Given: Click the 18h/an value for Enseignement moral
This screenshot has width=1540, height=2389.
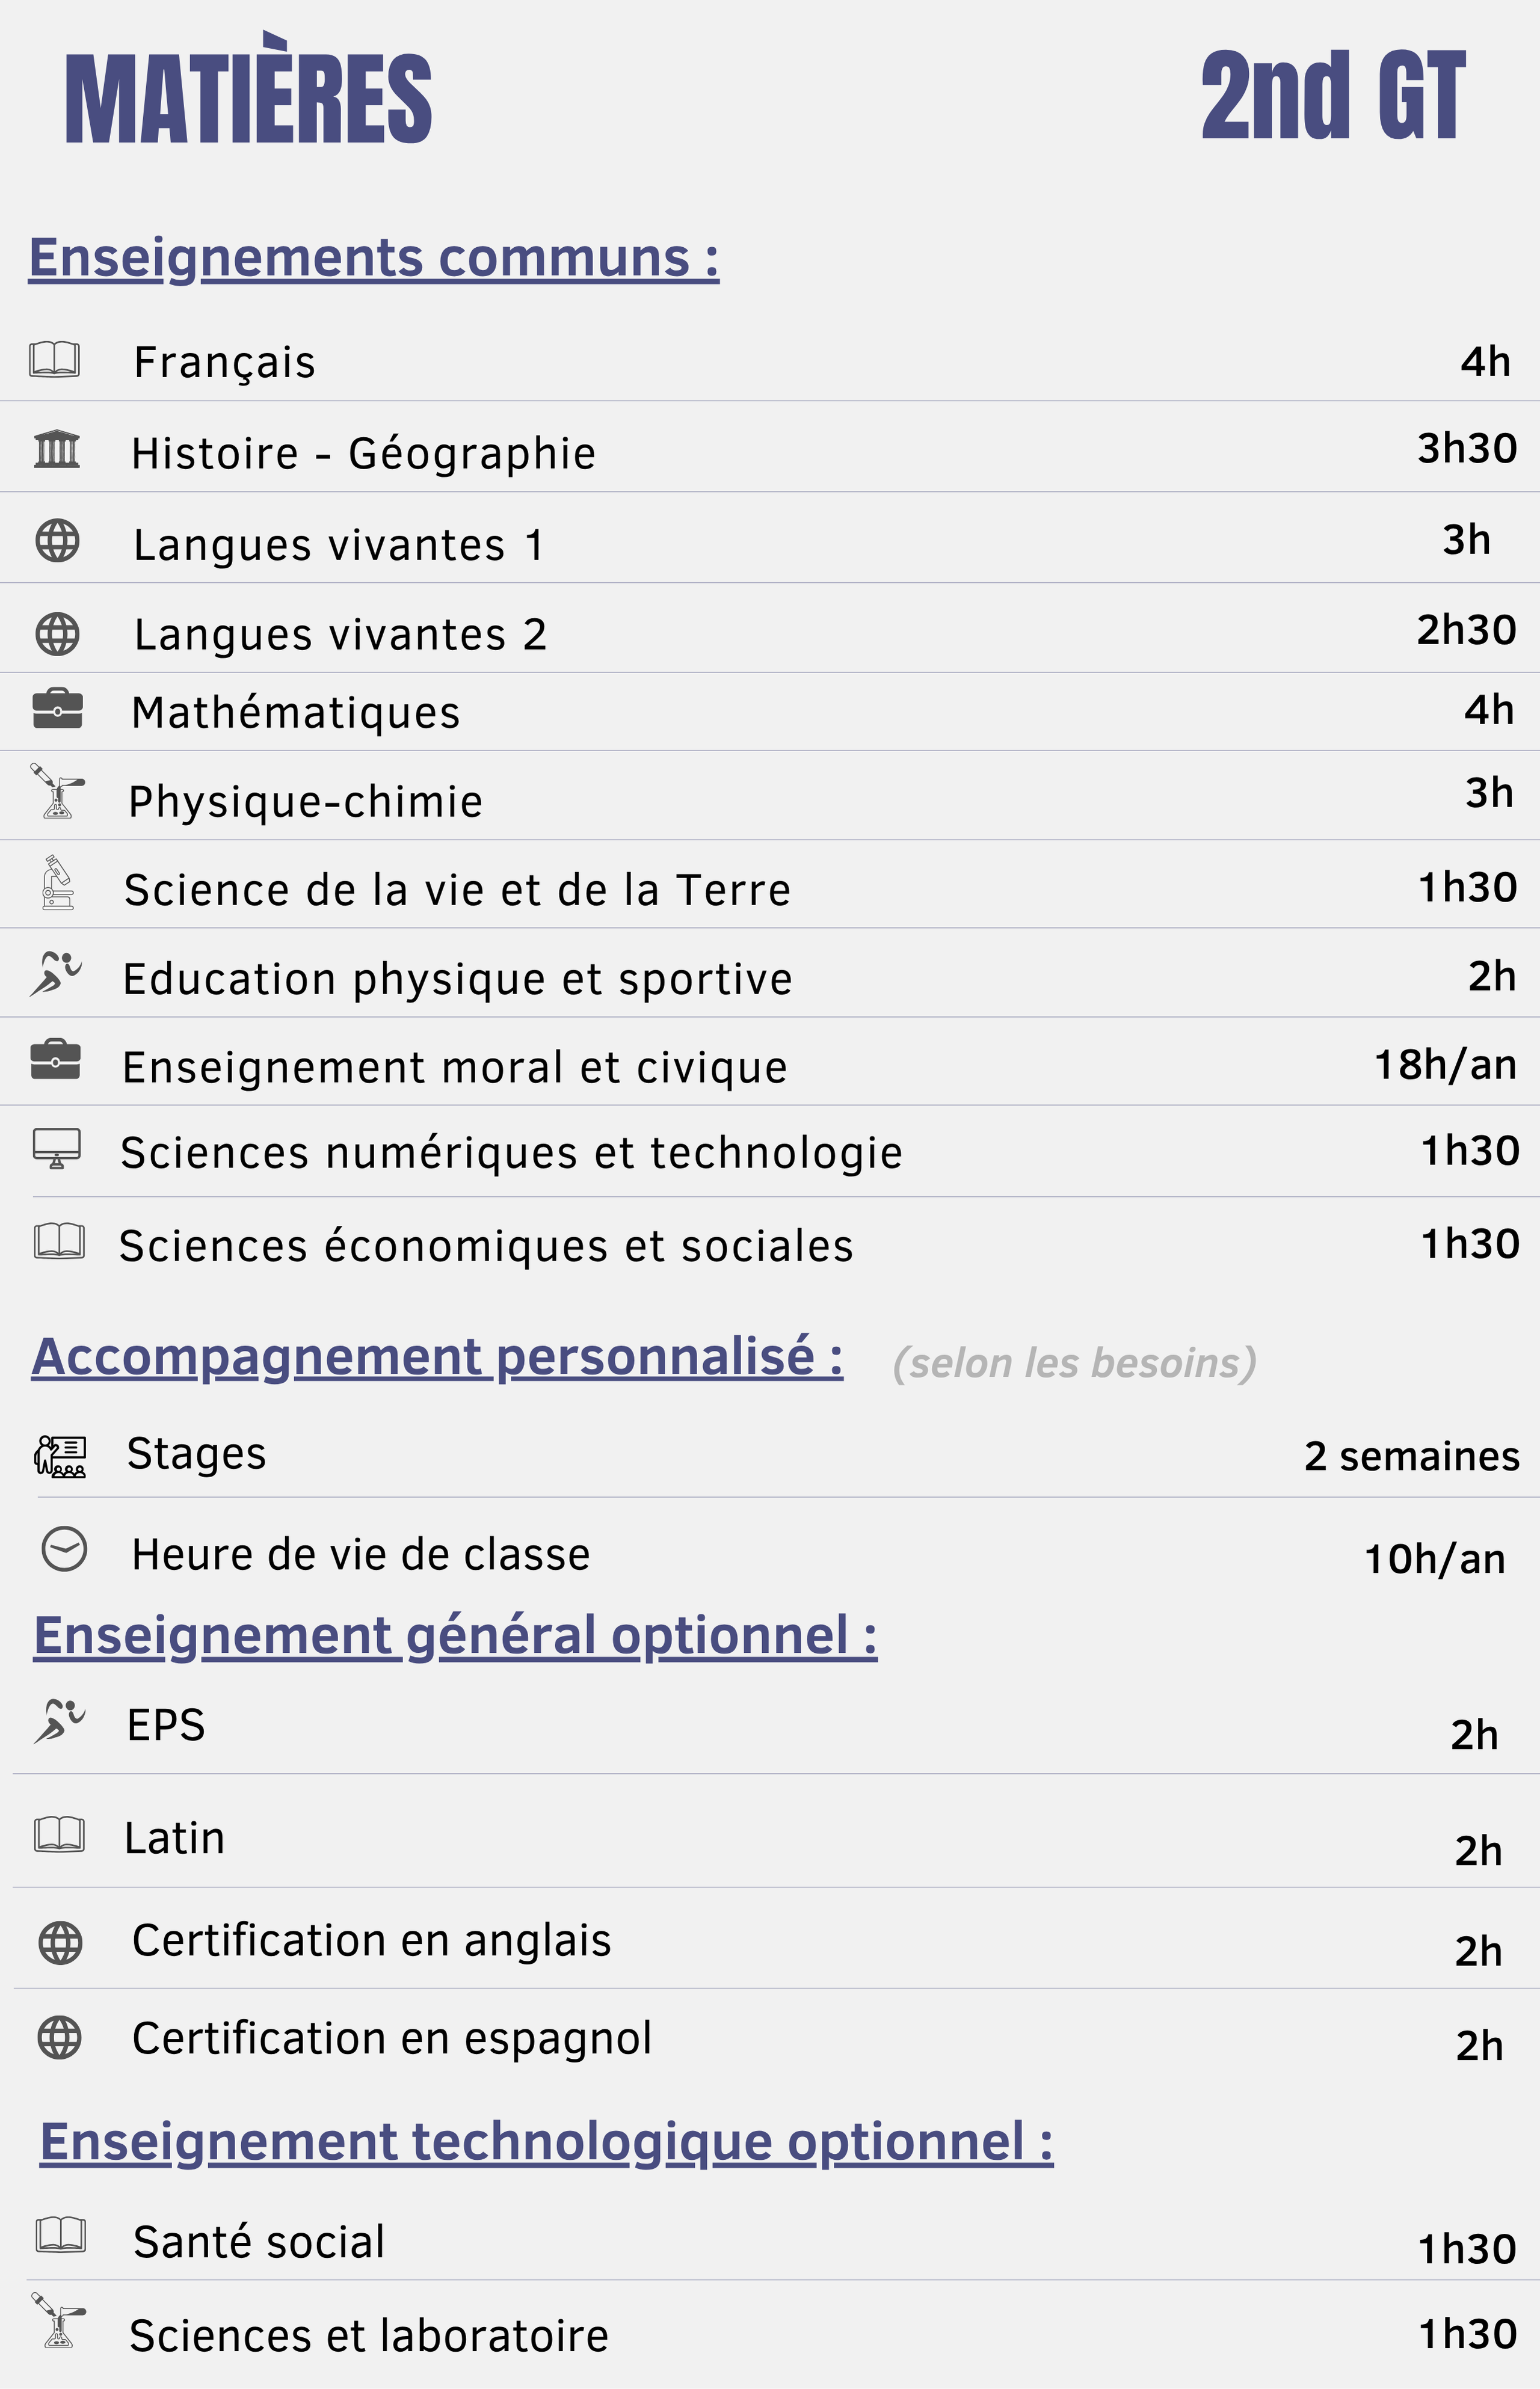Looking at the screenshot, I should (x=1446, y=1065).
